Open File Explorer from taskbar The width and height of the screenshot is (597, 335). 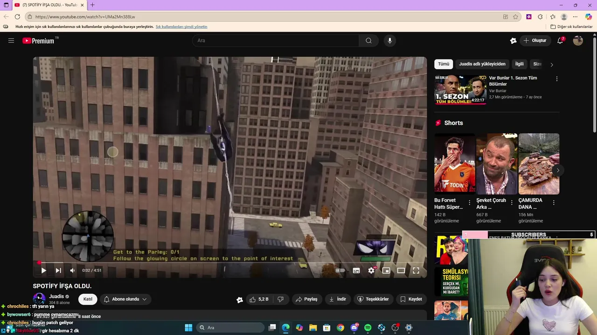tap(313, 328)
